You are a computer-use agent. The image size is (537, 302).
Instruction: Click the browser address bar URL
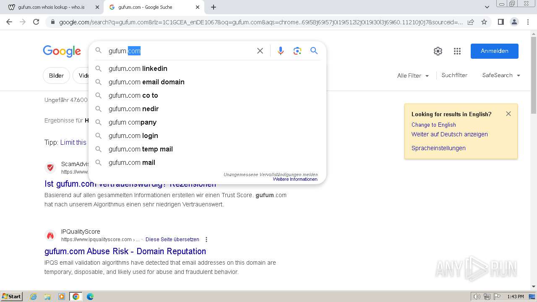click(x=260, y=22)
